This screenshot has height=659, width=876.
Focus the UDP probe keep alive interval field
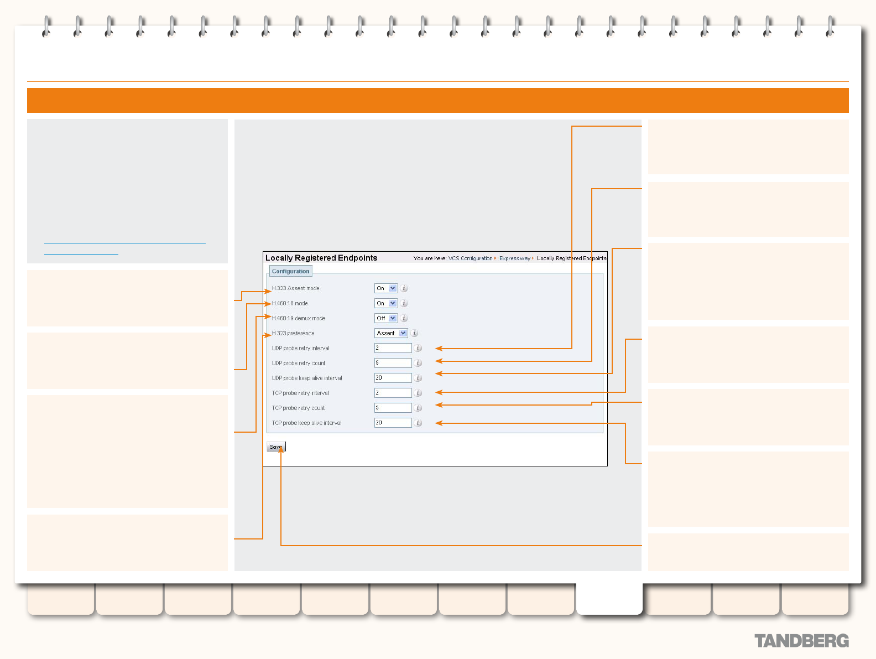tap(393, 378)
